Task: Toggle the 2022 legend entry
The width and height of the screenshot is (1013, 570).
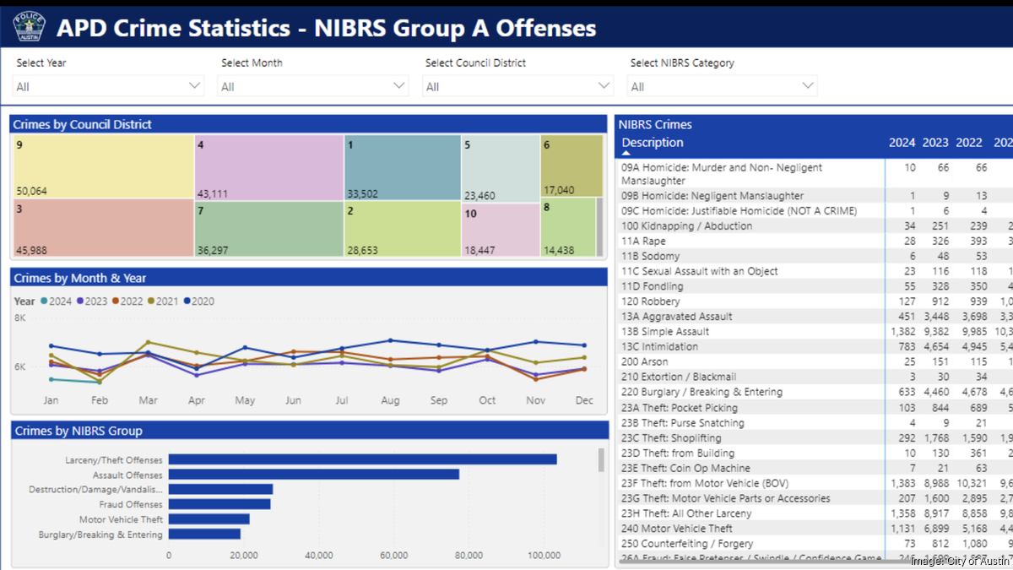Action: click(x=128, y=301)
